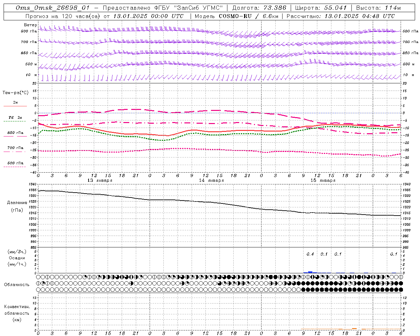420x336 pixels.
Task: Click the 0.4 precipitation value
Action: [310, 254]
